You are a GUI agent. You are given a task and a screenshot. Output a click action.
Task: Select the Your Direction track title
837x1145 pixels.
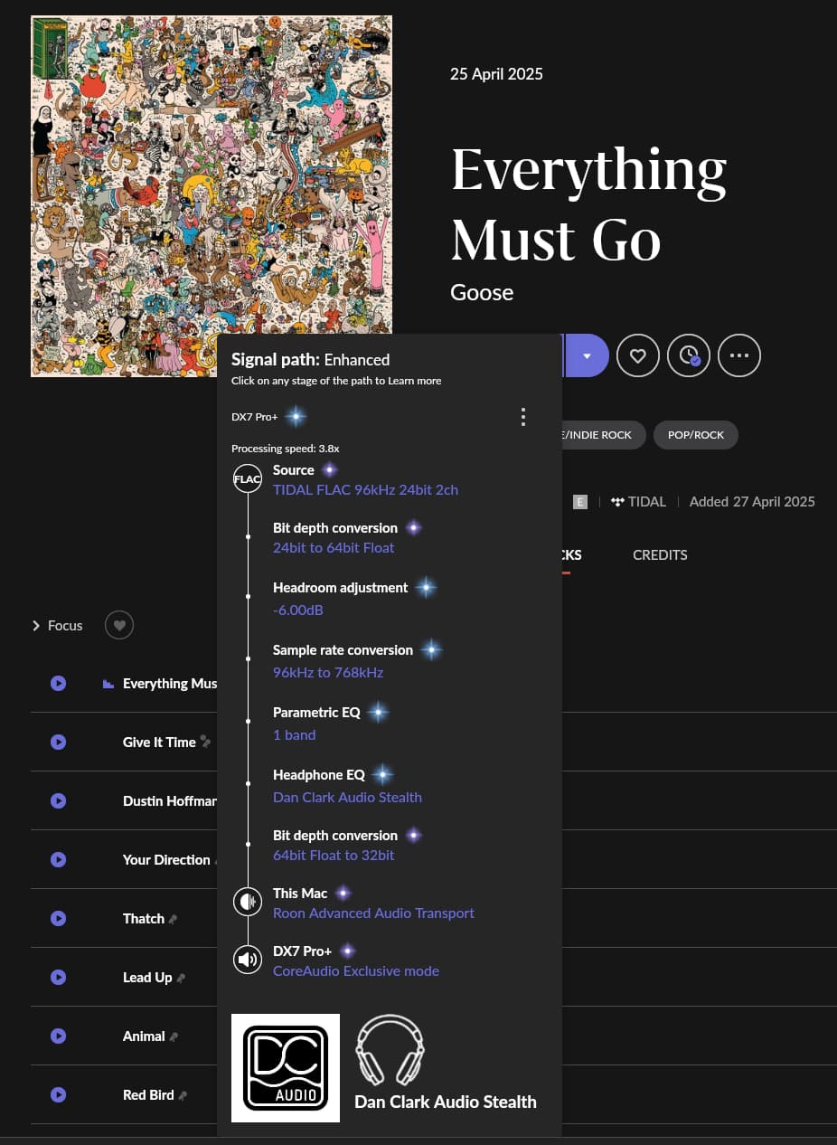coord(166,860)
